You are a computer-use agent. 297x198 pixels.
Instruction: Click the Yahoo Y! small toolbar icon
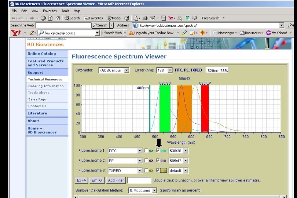[170, 18]
